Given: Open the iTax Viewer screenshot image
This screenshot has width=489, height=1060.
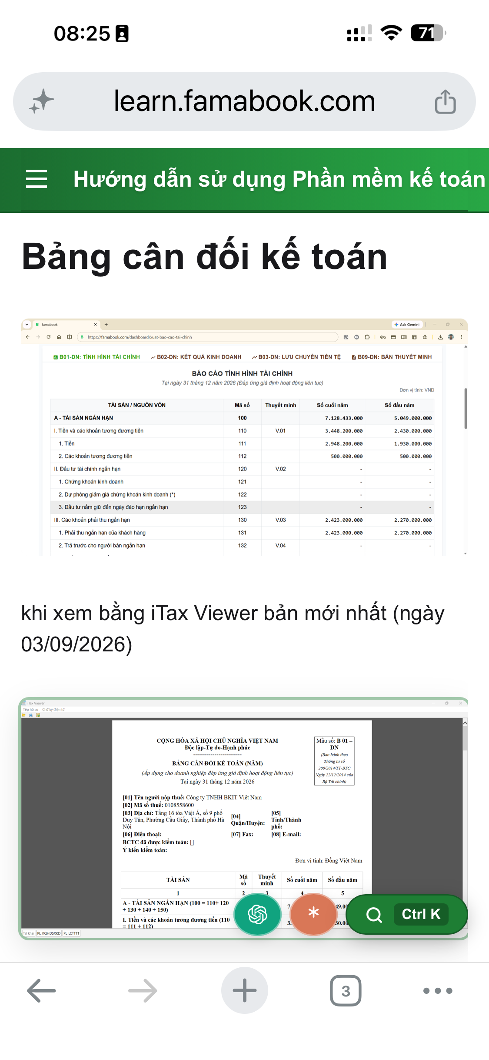Looking at the screenshot, I should coord(243,818).
